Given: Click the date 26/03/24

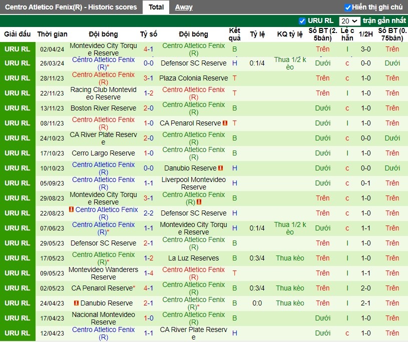Looking at the screenshot, I should click(x=52, y=63).
